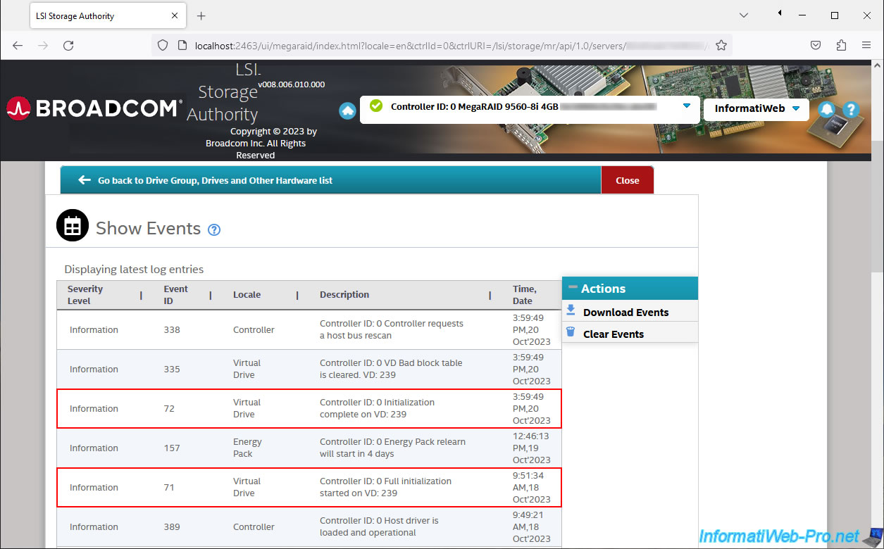Click the shield tracking protection icon
This screenshot has width=884, height=549.
163,45
